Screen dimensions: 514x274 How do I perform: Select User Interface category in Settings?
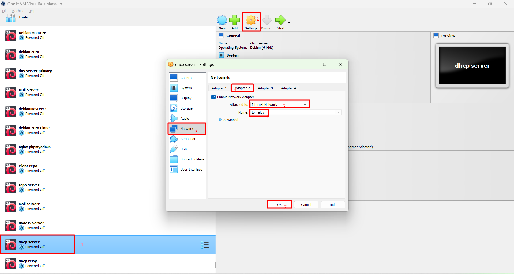187,169
